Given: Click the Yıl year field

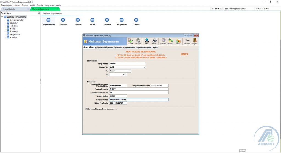Looking at the screenshot, I should point(118,74).
